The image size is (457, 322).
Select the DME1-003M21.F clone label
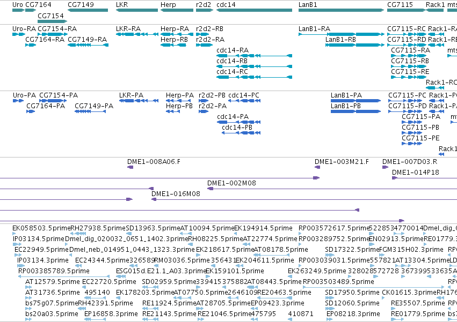pyautogui.click(x=342, y=162)
